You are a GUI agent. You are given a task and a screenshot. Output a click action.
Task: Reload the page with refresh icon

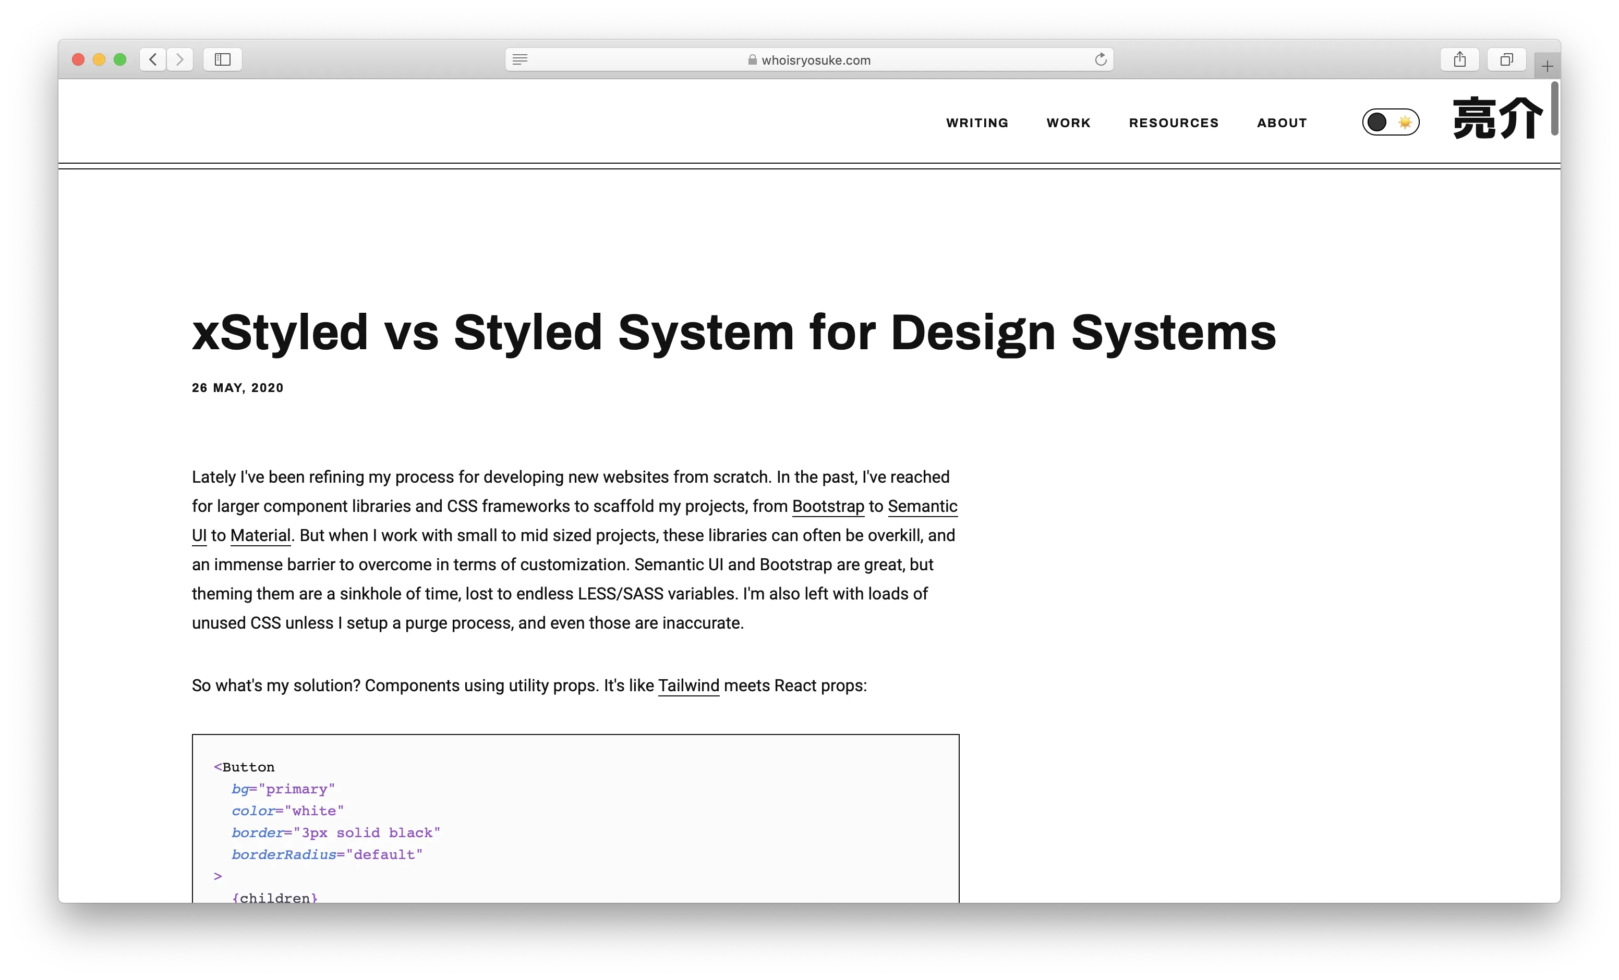coord(1101,60)
